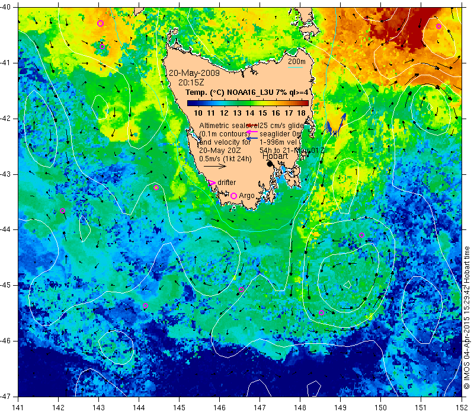Click the magenta seaglider 0m arrow
Viewport: 474px width, 415px height.
coord(252,132)
